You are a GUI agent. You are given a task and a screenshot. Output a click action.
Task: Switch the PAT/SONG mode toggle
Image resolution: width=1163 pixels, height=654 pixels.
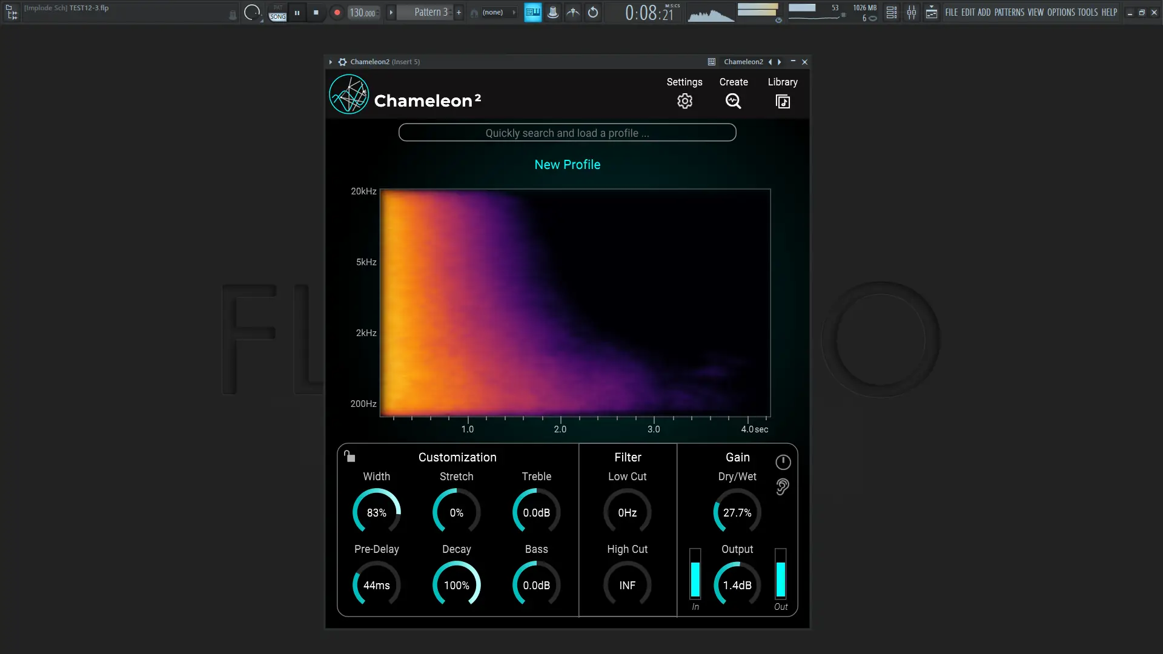click(x=277, y=12)
